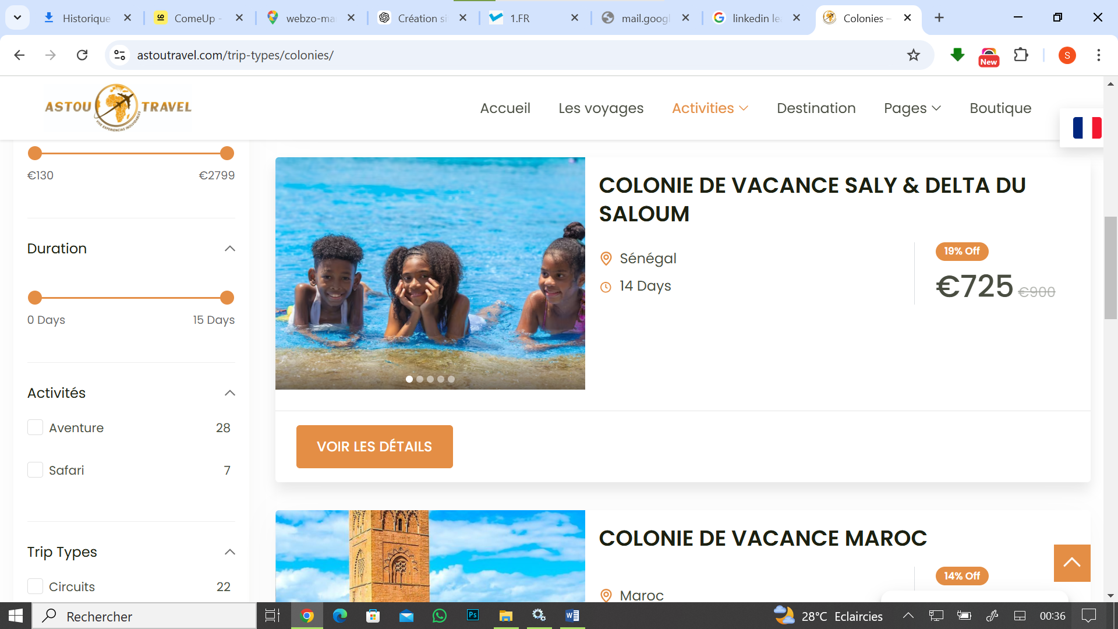Viewport: 1118px width, 629px height.
Task: Check the Circuits trip type checkbox
Action: (36, 586)
